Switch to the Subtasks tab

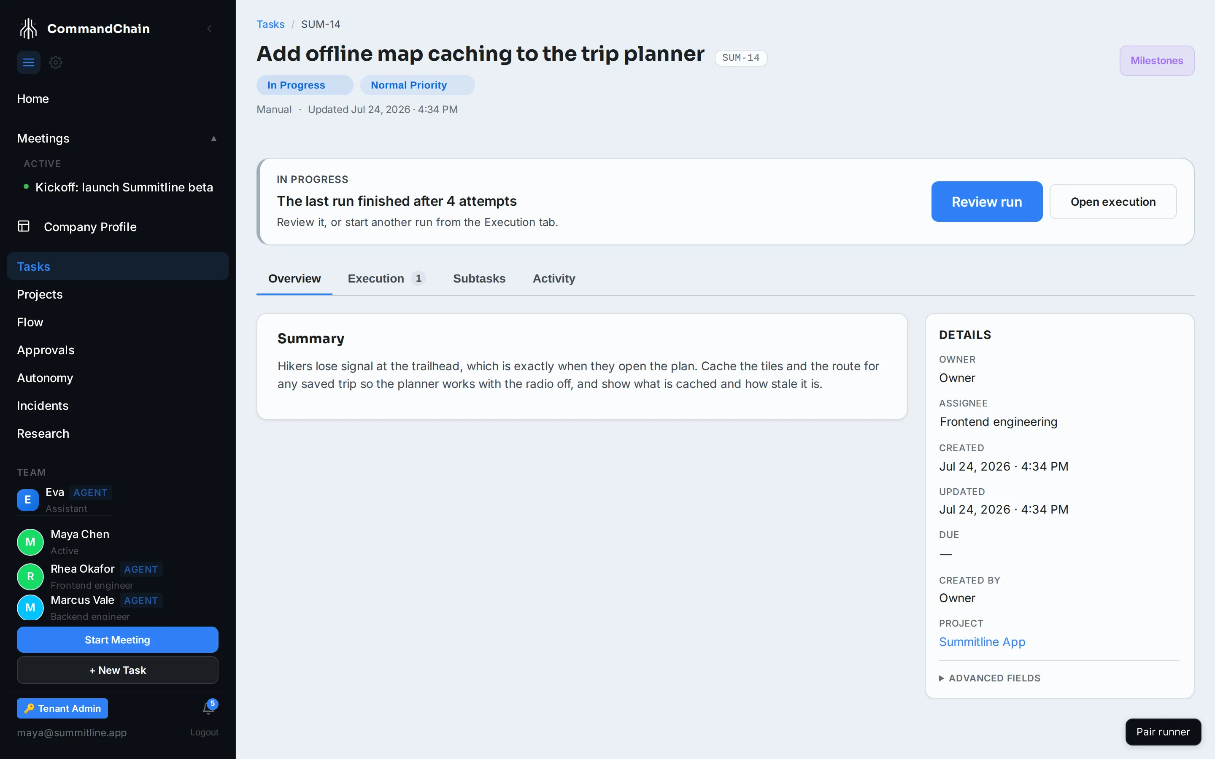[x=479, y=279]
